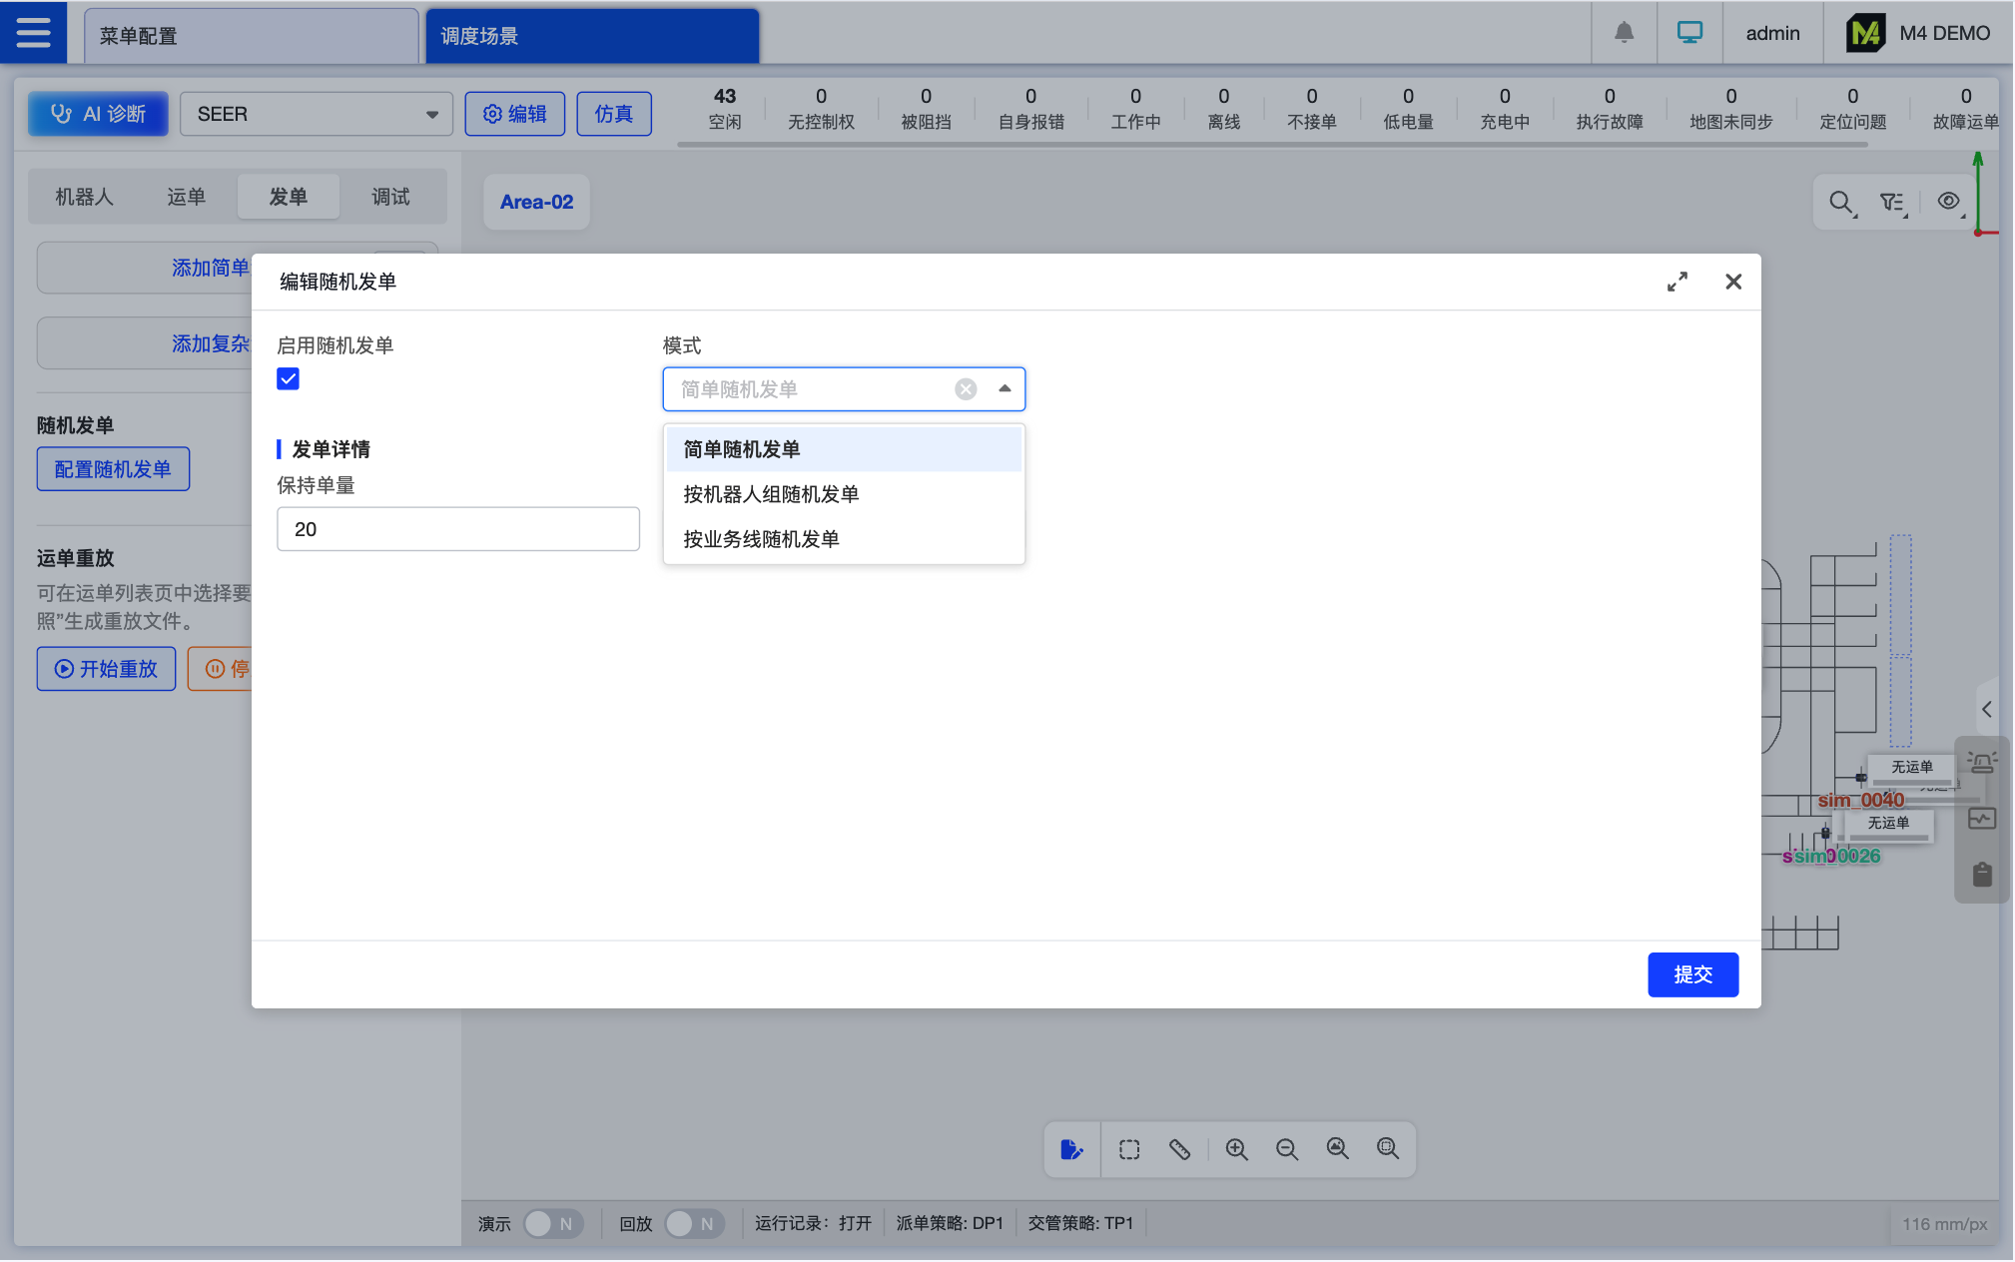Toggle the 演示 switch
This screenshot has height=1262, width=2015.
coord(553,1223)
